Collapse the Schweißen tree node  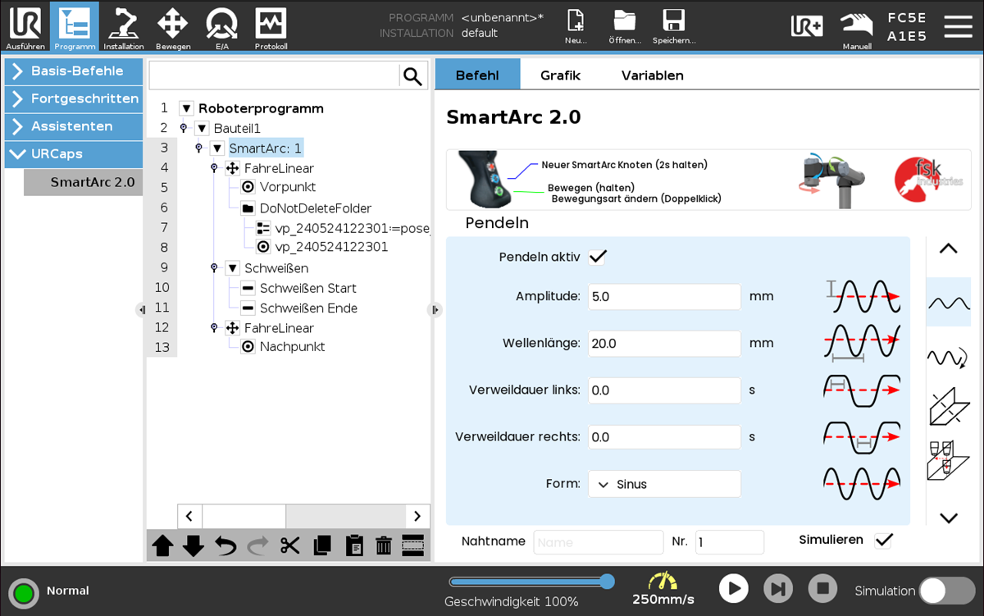[x=233, y=268]
